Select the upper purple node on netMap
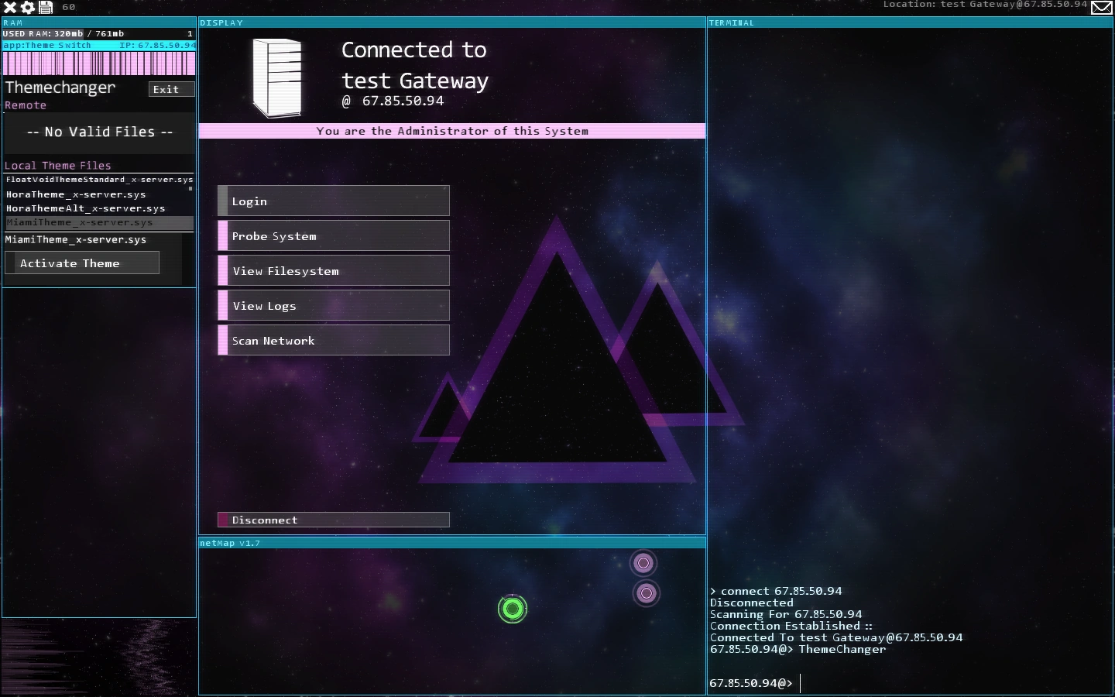 tap(643, 563)
